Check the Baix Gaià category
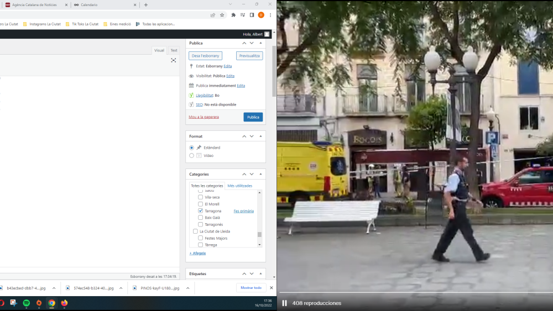This screenshot has width=553, height=311. click(200, 218)
